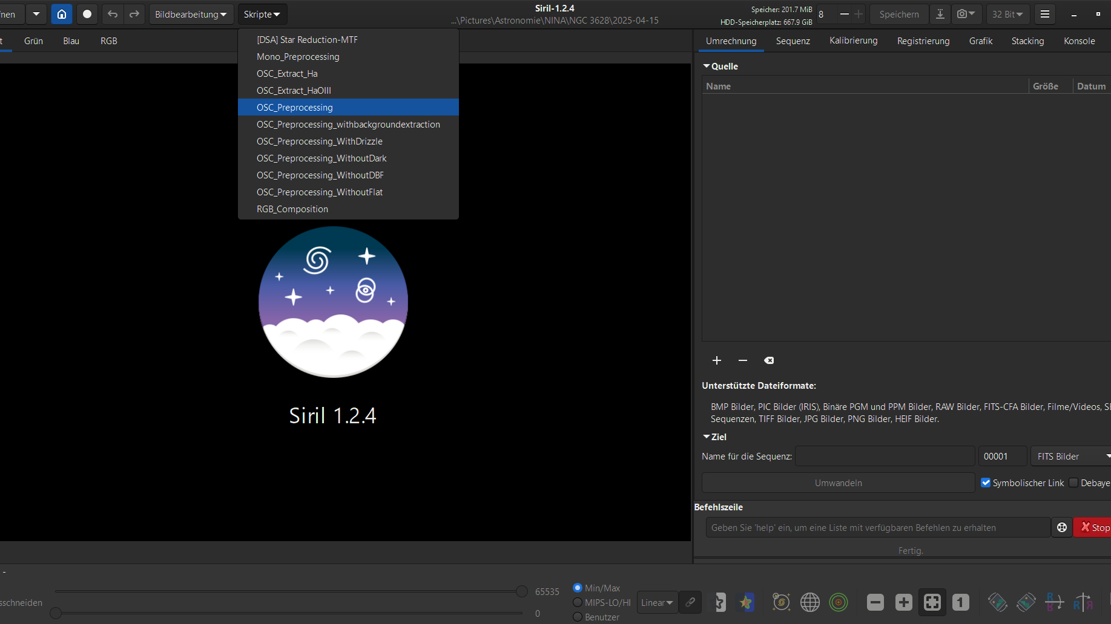The image size is (1111, 624).
Task: Show the celestial grid globe icon
Action: (810, 602)
